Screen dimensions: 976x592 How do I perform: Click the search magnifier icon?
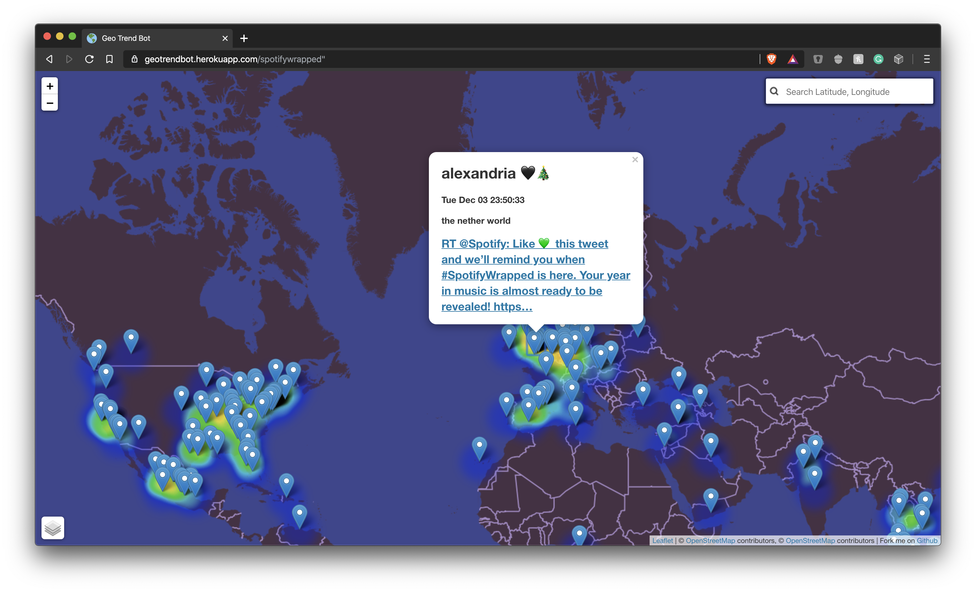click(x=774, y=91)
